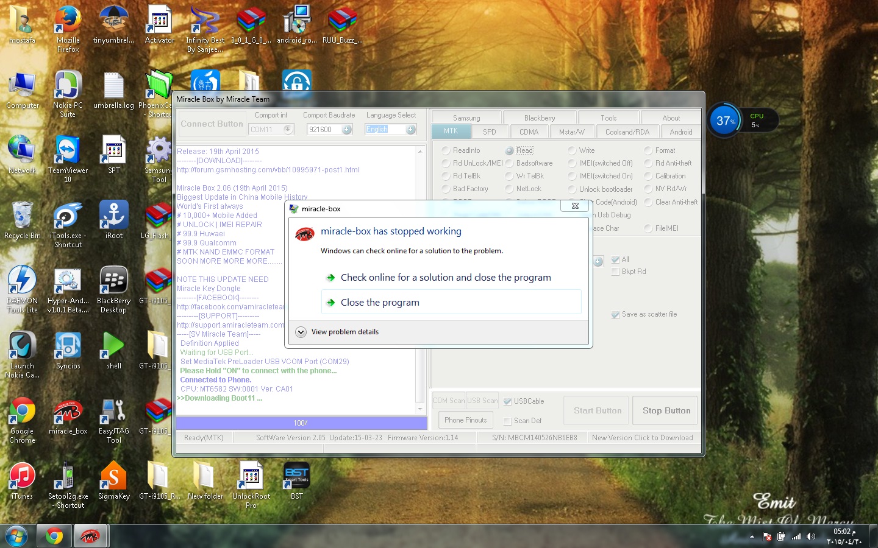Click the 100% progress bar
878x548 pixels.
coord(301,423)
